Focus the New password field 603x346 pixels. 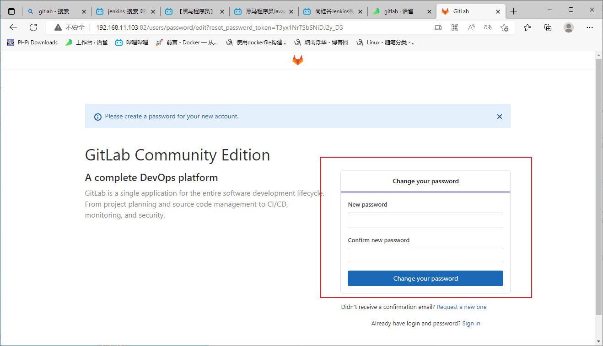point(425,220)
